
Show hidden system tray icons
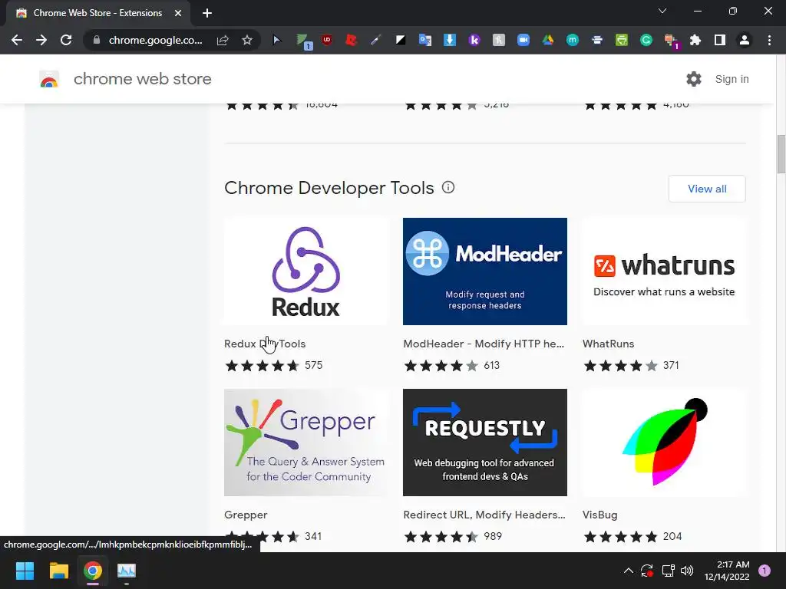[628, 571]
